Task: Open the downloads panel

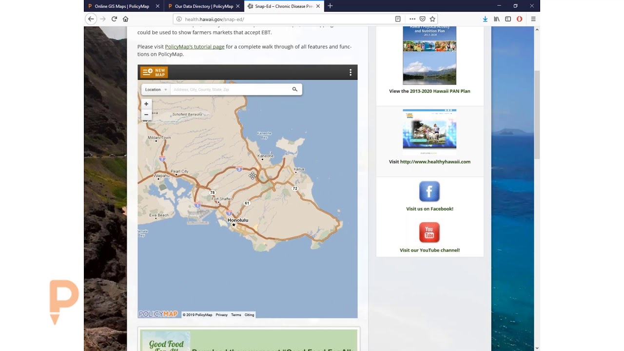Action: point(485,19)
